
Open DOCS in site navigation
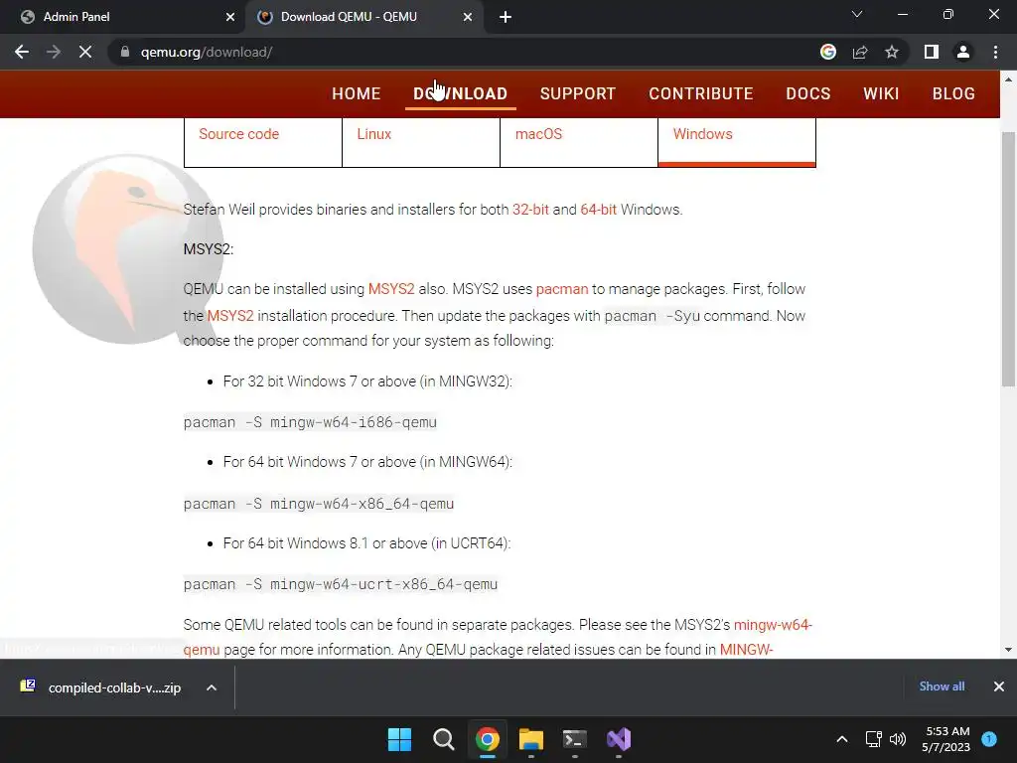point(808,93)
